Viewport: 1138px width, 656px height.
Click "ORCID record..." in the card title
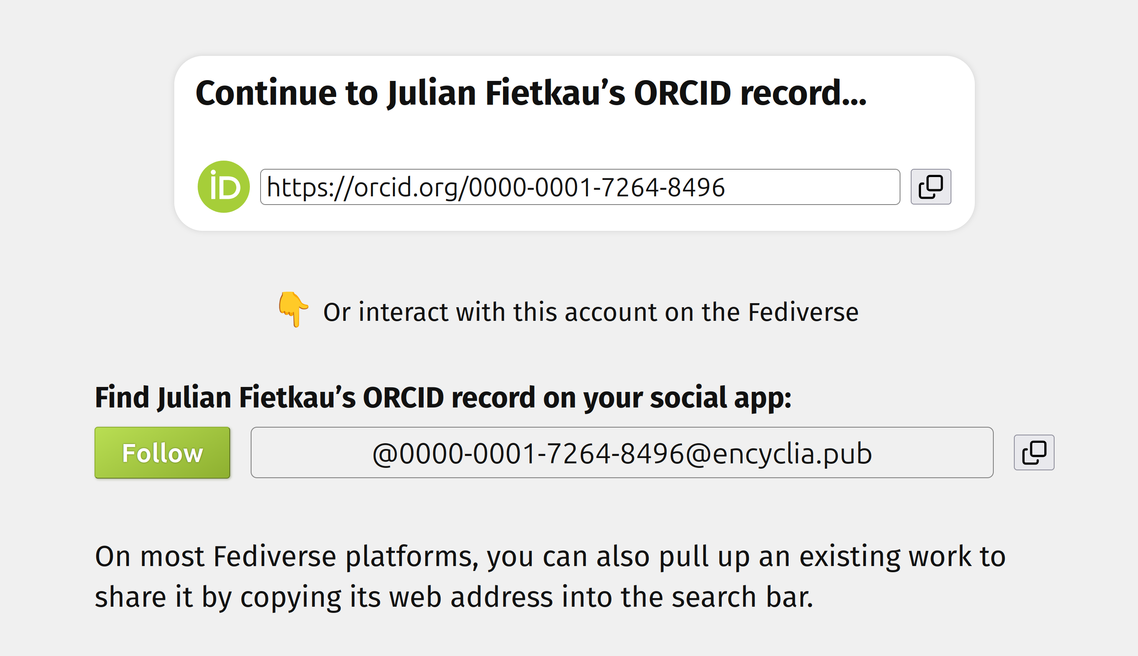(x=750, y=93)
